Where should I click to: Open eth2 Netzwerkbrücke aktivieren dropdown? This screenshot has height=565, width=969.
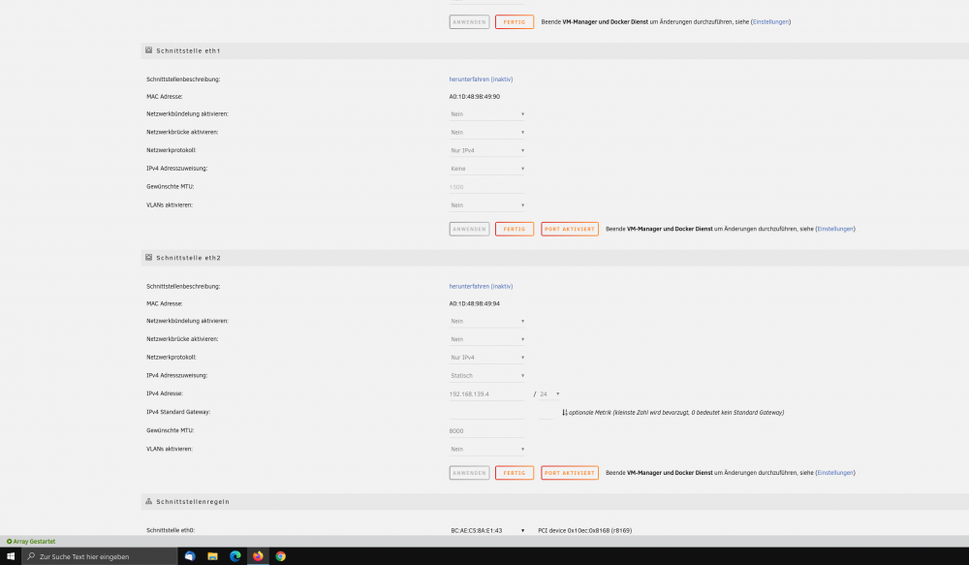[487, 339]
